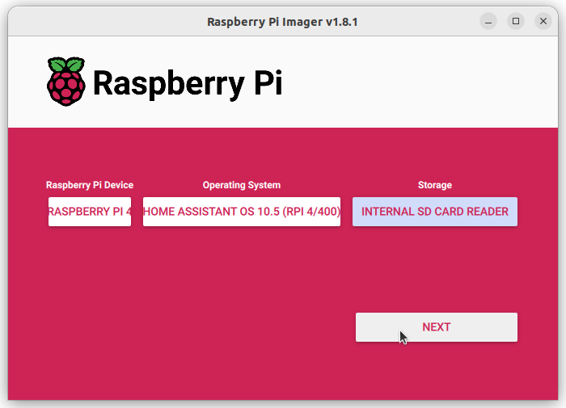Click the NEXT button
The width and height of the screenshot is (566, 408).
point(437,327)
